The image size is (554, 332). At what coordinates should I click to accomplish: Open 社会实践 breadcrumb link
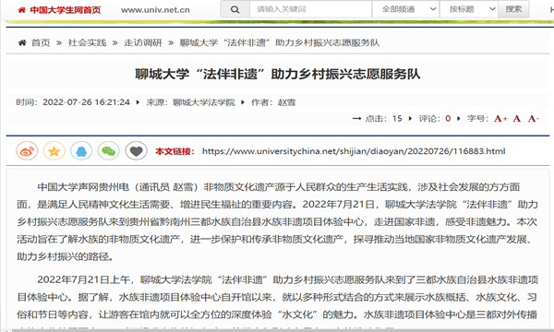87,43
